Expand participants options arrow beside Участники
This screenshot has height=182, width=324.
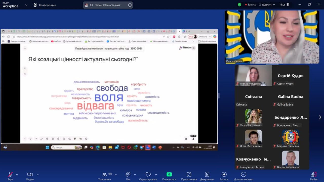116,174
